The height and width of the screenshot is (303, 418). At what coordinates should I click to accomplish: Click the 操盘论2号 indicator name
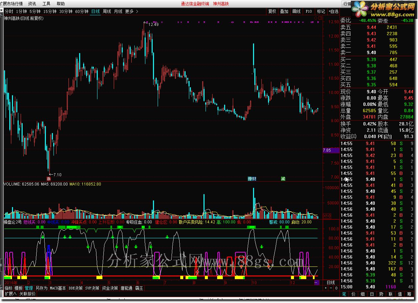coord(13,222)
